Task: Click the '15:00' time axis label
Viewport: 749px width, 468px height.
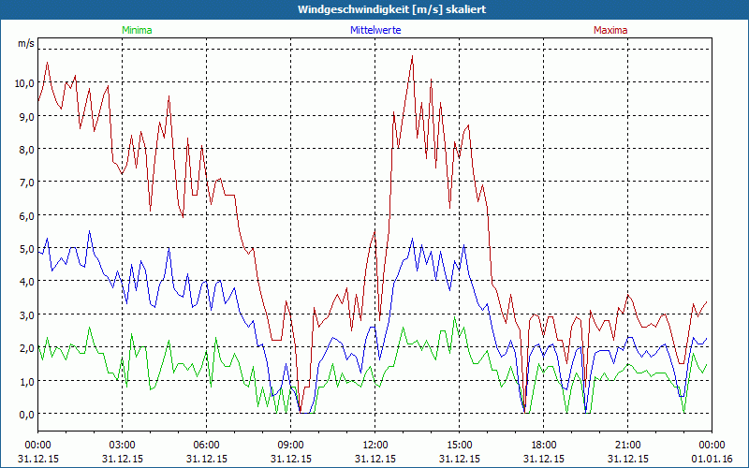Action: coord(460,446)
